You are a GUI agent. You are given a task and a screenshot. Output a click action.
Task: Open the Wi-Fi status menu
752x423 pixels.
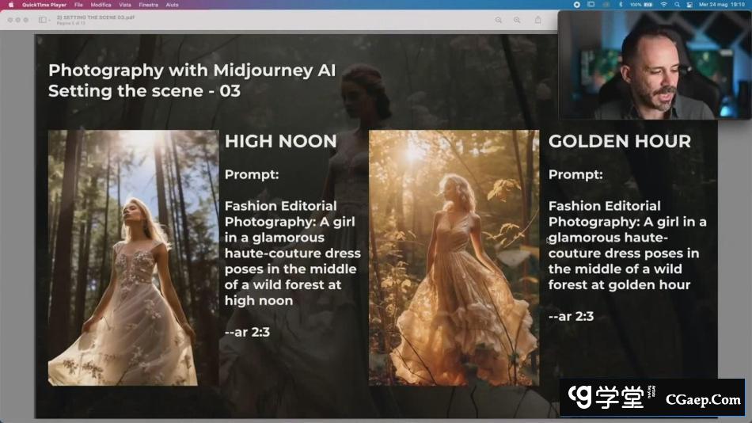[663, 5]
